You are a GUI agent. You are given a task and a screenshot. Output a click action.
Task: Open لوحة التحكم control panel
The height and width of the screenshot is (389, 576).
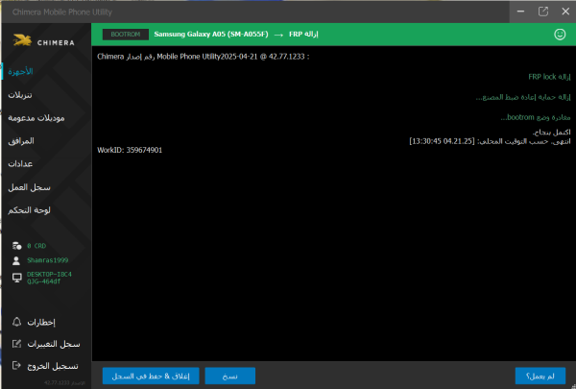30,210
